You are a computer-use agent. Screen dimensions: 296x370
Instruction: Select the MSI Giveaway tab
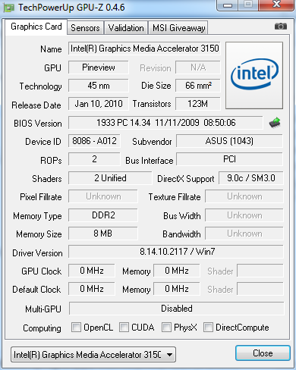coord(178,28)
